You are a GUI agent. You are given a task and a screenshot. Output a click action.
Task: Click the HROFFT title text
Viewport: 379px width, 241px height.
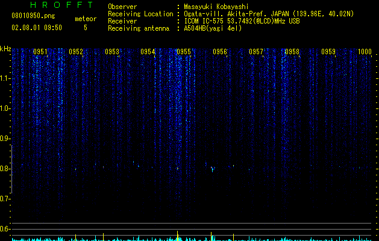[x=61, y=5]
